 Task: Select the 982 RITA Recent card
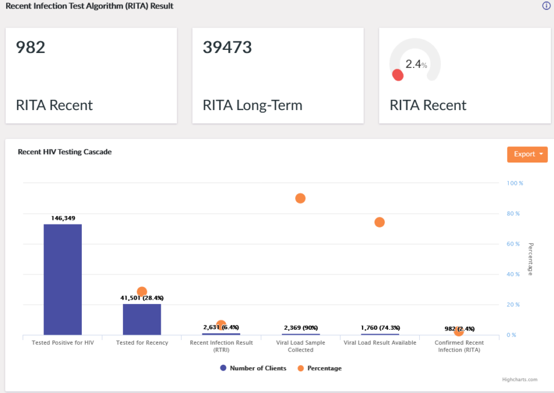[x=92, y=76]
